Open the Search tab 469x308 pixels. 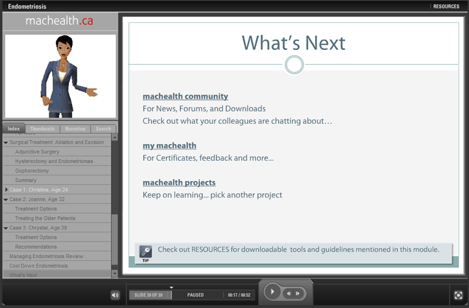tap(103, 128)
